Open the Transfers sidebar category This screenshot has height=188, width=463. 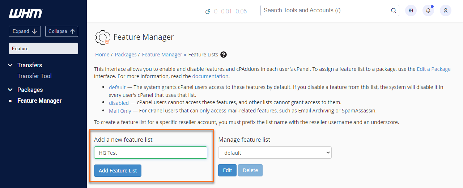tap(30, 65)
